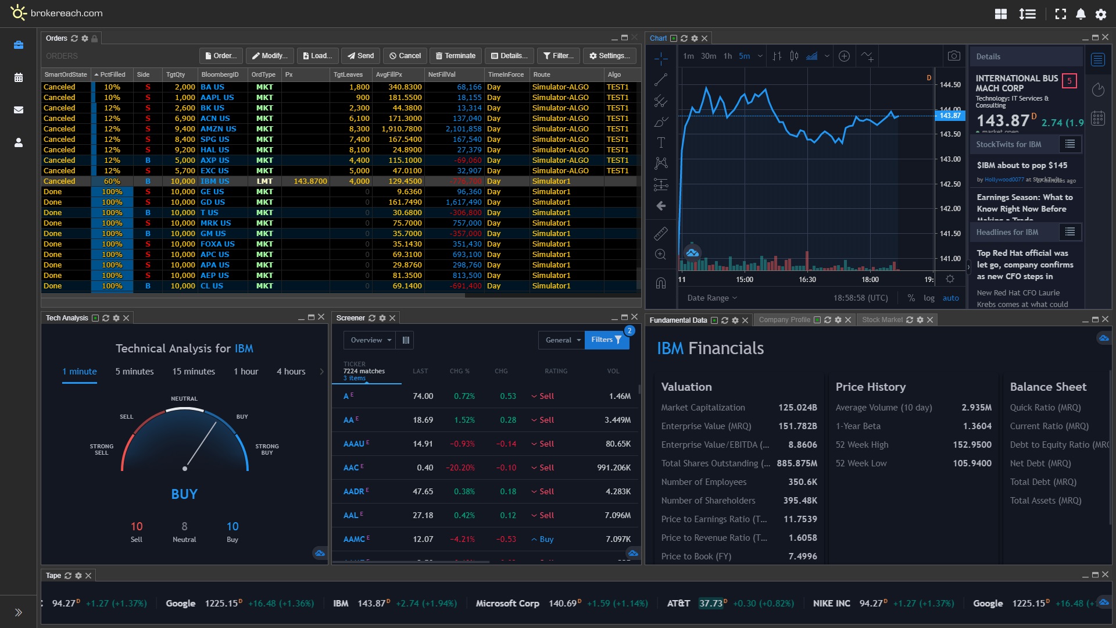The height and width of the screenshot is (628, 1116).
Task: Switch to Company Profile tab
Action: click(x=784, y=320)
